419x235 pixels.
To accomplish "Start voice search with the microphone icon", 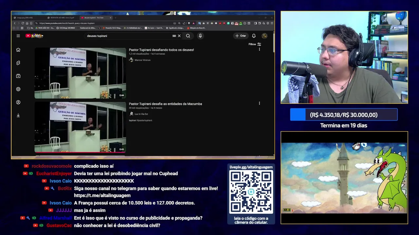I will tap(200, 36).
